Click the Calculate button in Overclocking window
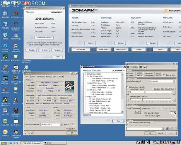The height and width of the screenshot is (145, 181). [157, 89]
